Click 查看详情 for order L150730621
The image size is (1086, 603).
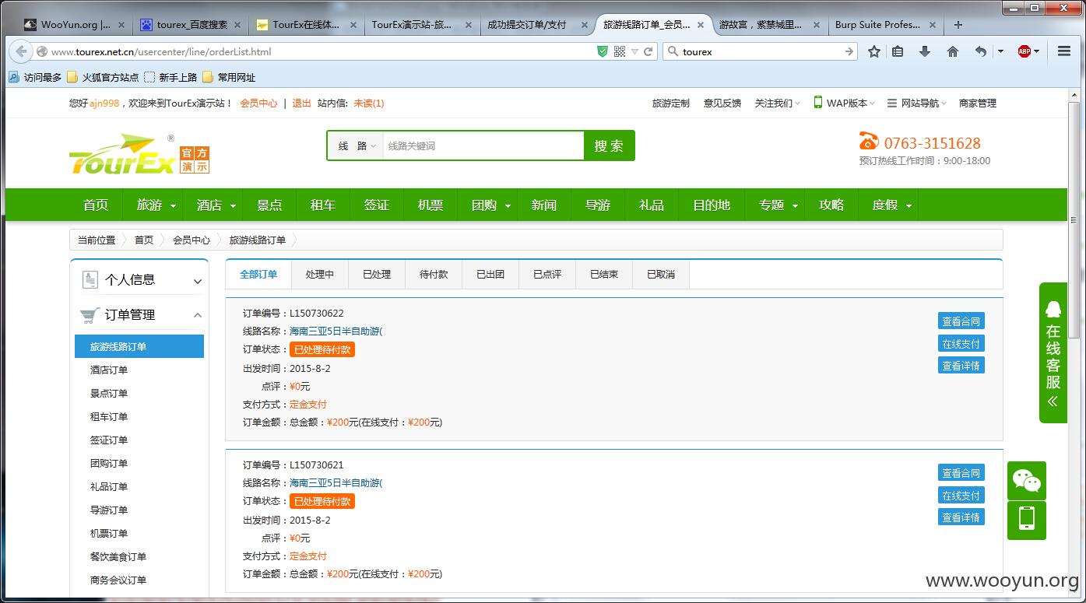coord(961,517)
